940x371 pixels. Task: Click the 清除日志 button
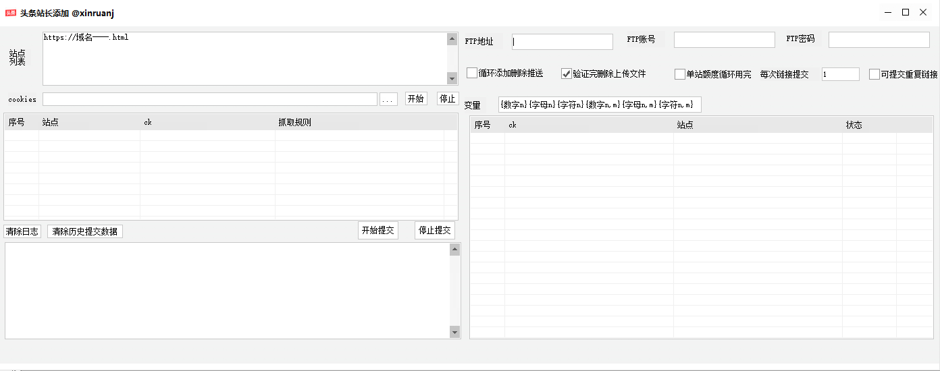click(22, 231)
